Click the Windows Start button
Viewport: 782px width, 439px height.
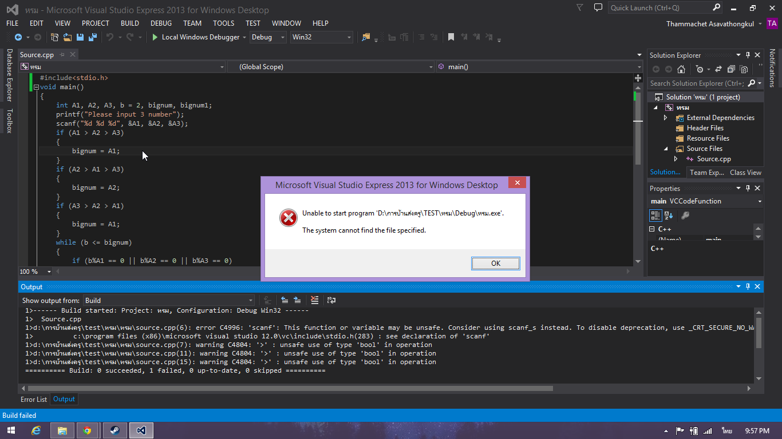point(11,430)
